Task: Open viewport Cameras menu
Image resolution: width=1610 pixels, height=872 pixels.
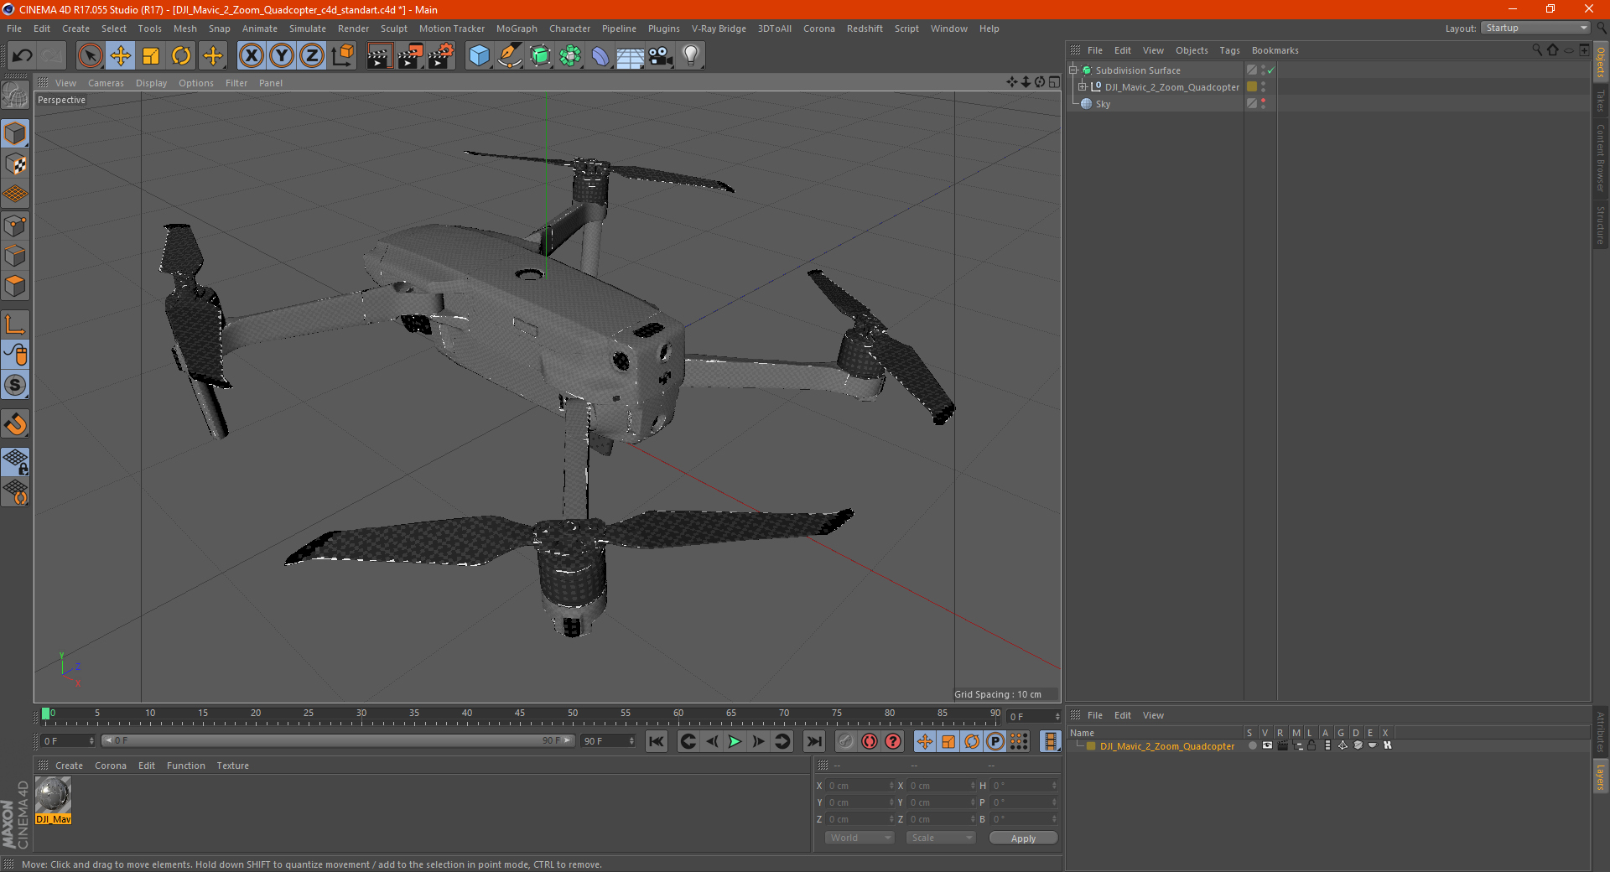Action: (x=106, y=83)
